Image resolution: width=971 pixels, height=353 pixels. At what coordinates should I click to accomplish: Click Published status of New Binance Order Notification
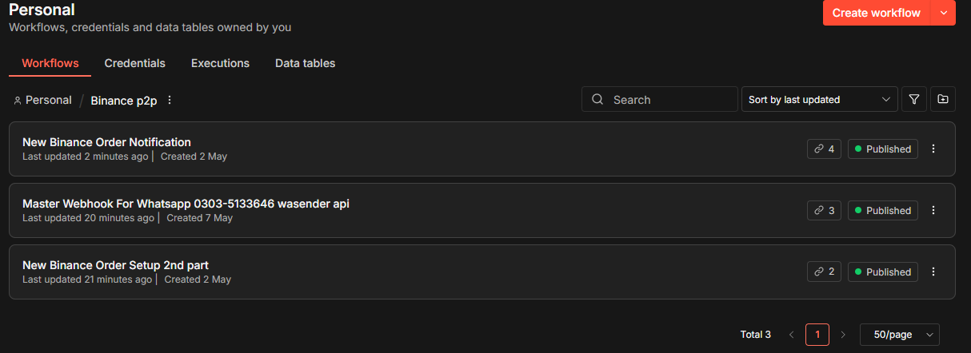(883, 149)
